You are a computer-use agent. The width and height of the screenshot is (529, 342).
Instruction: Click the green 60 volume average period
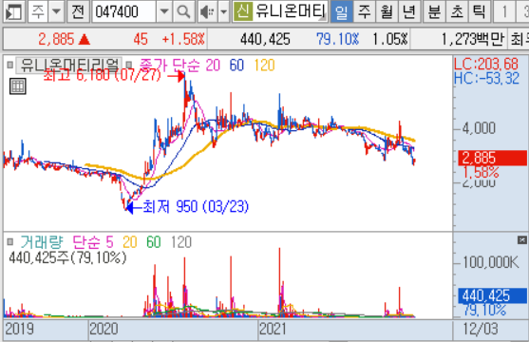[154, 242]
